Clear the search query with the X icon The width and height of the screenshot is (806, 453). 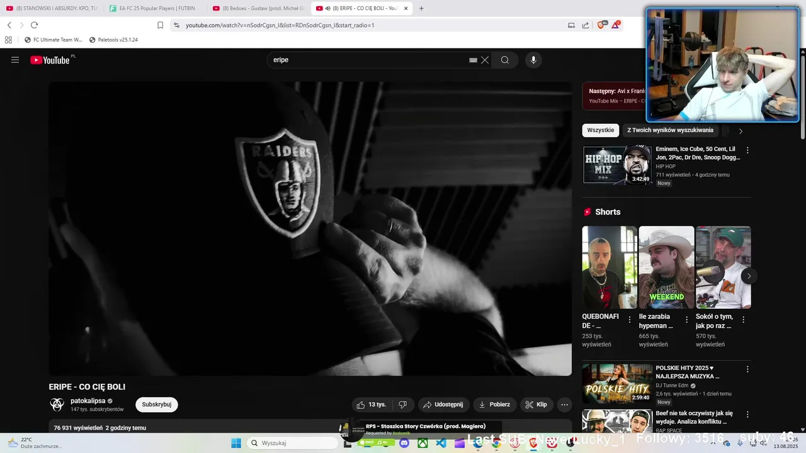coord(485,60)
